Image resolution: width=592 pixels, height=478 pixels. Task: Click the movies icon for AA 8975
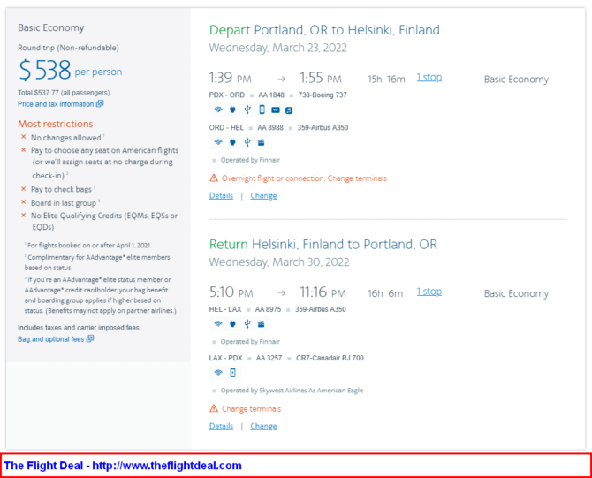coord(262,324)
